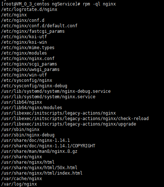Click the rpm -ql nginx command text

(99, 4)
